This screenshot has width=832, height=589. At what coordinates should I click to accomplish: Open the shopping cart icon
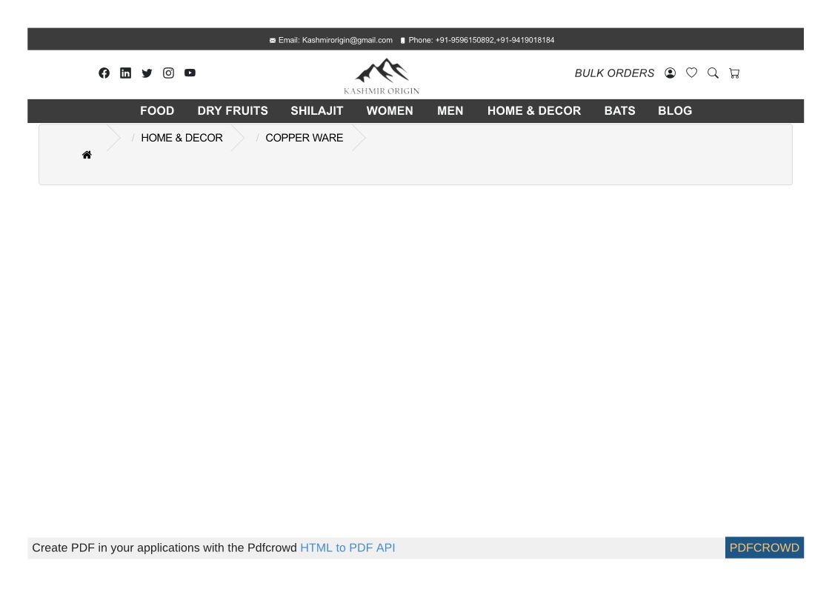pos(734,73)
